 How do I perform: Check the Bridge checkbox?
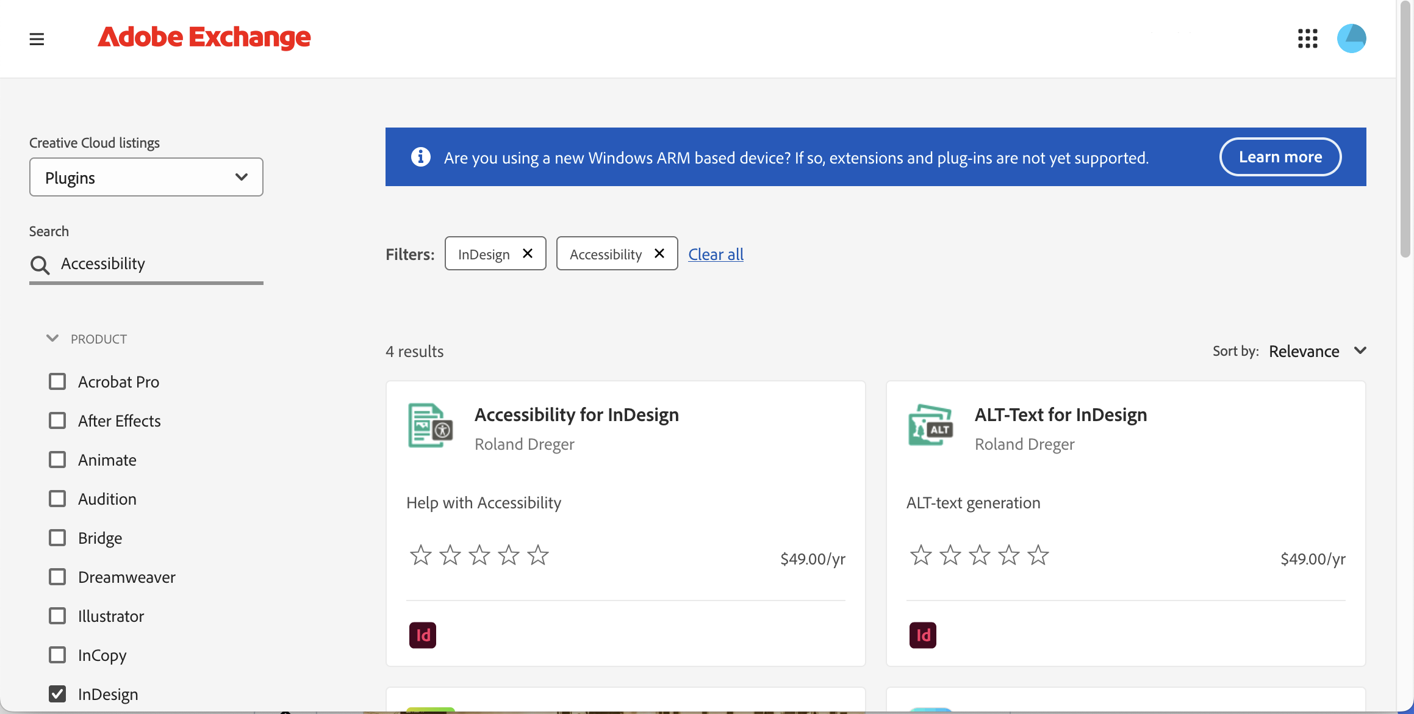pos(57,538)
